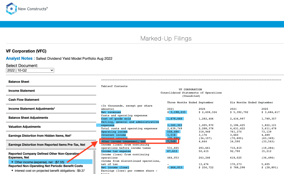Screen dimensions: 284x174
Task: Click highlighted value 7,549
Action: pyautogui.click(x=171, y=141)
